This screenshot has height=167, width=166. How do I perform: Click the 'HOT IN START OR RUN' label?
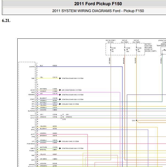click(x=110, y=41)
